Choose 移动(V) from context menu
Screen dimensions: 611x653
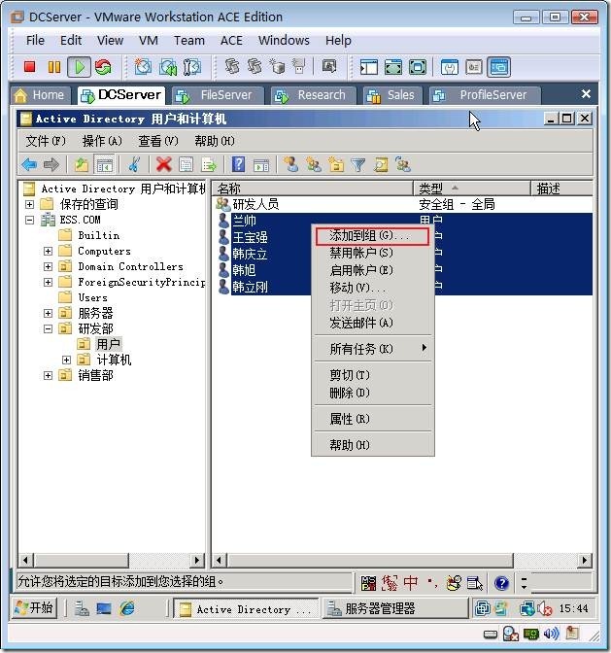point(372,289)
